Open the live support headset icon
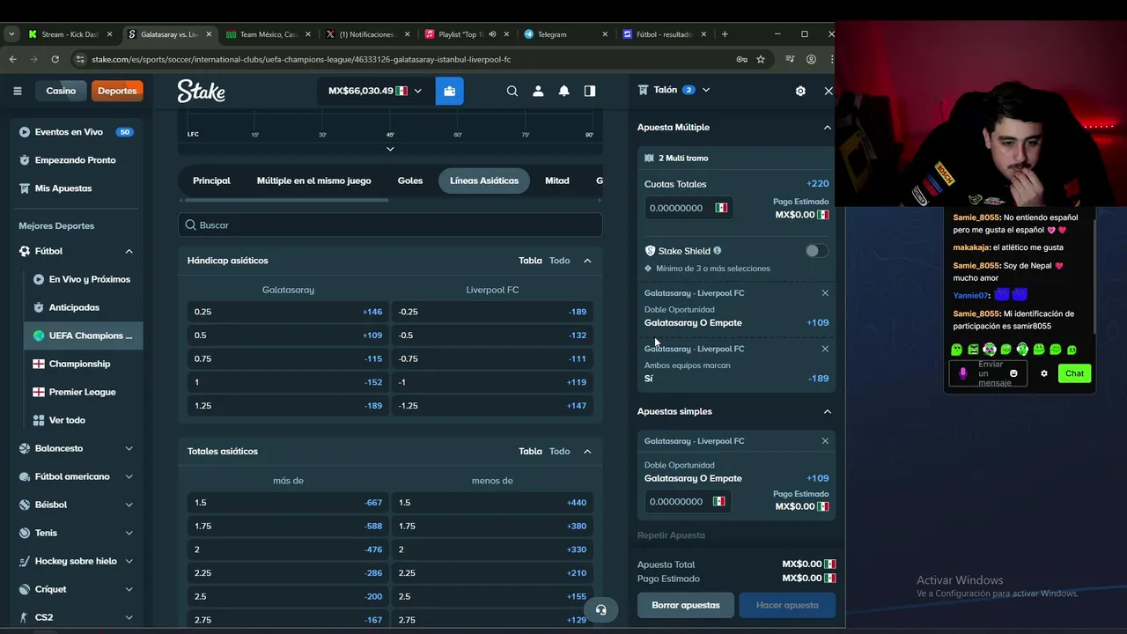Image resolution: width=1127 pixels, height=634 pixels. tap(600, 609)
